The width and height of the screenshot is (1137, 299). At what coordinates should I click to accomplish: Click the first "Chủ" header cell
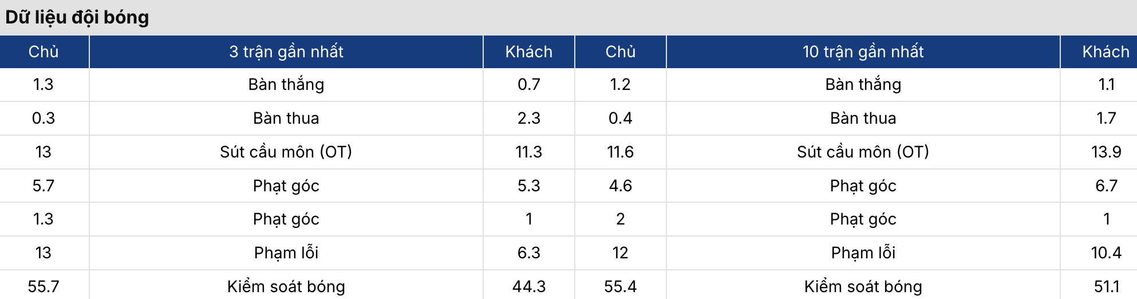tap(44, 52)
